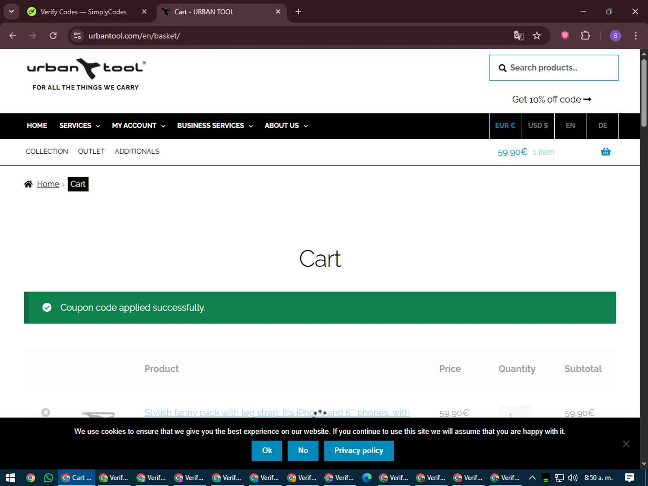The height and width of the screenshot is (486, 648).
Task: Select EUR € currency
Action: [x=505, y=126]
